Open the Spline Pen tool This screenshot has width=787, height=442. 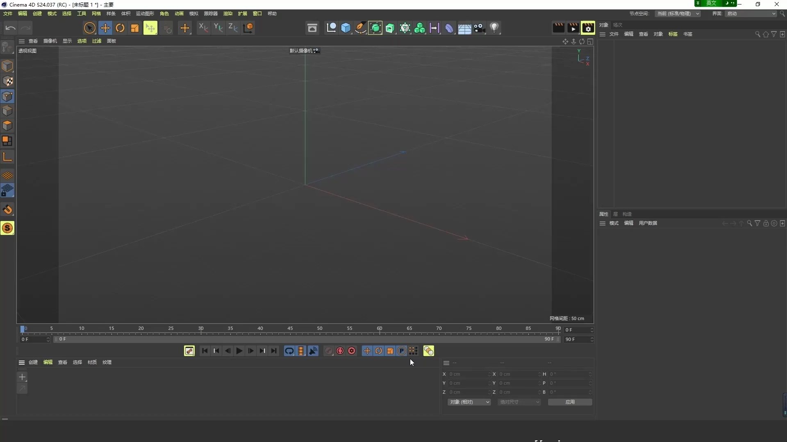(x=361, y=28)
